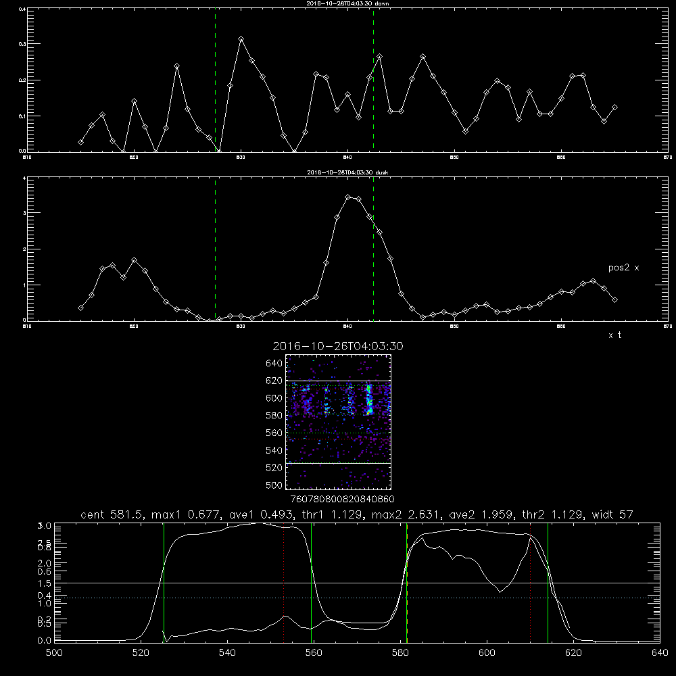
Task: Click the leftmost green vertical line in bottom profile
Action: point(164,583)
